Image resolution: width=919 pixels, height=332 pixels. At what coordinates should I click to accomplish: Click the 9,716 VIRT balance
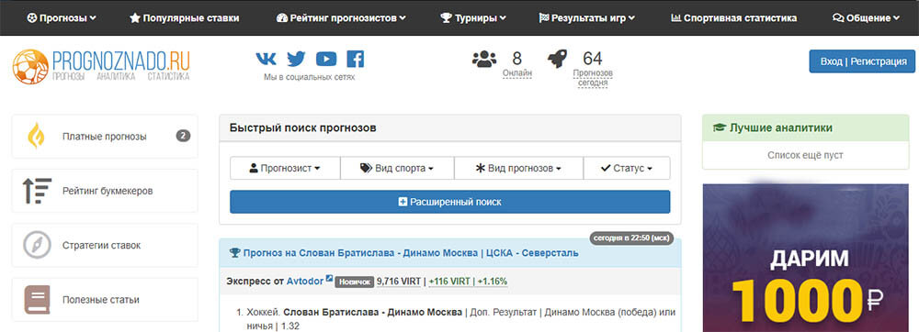pyautogui.click(x=399, y=282)
